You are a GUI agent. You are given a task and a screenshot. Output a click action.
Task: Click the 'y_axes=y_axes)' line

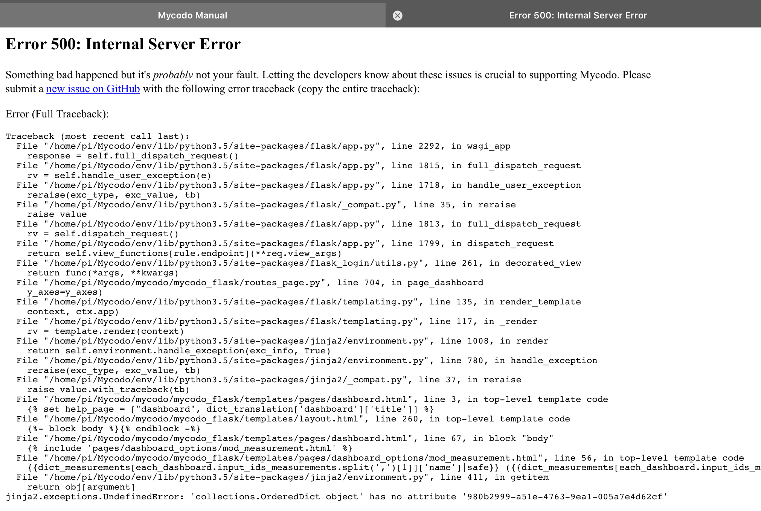tap(65, 292)
